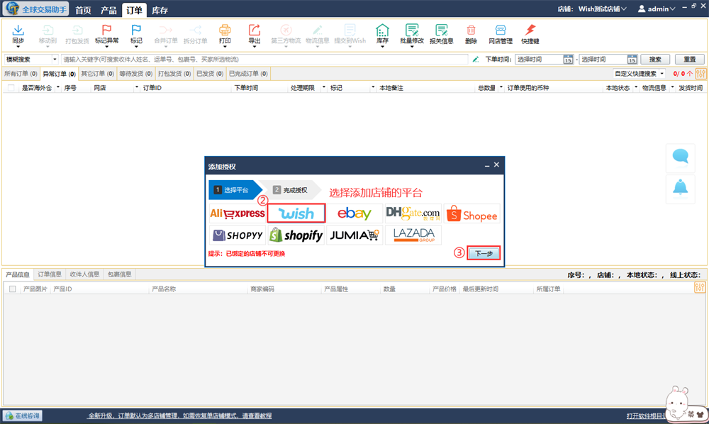The width and height of the screenshot is (709, 424).
Task: Select the AliExpress platform logo
Action: 238,213
